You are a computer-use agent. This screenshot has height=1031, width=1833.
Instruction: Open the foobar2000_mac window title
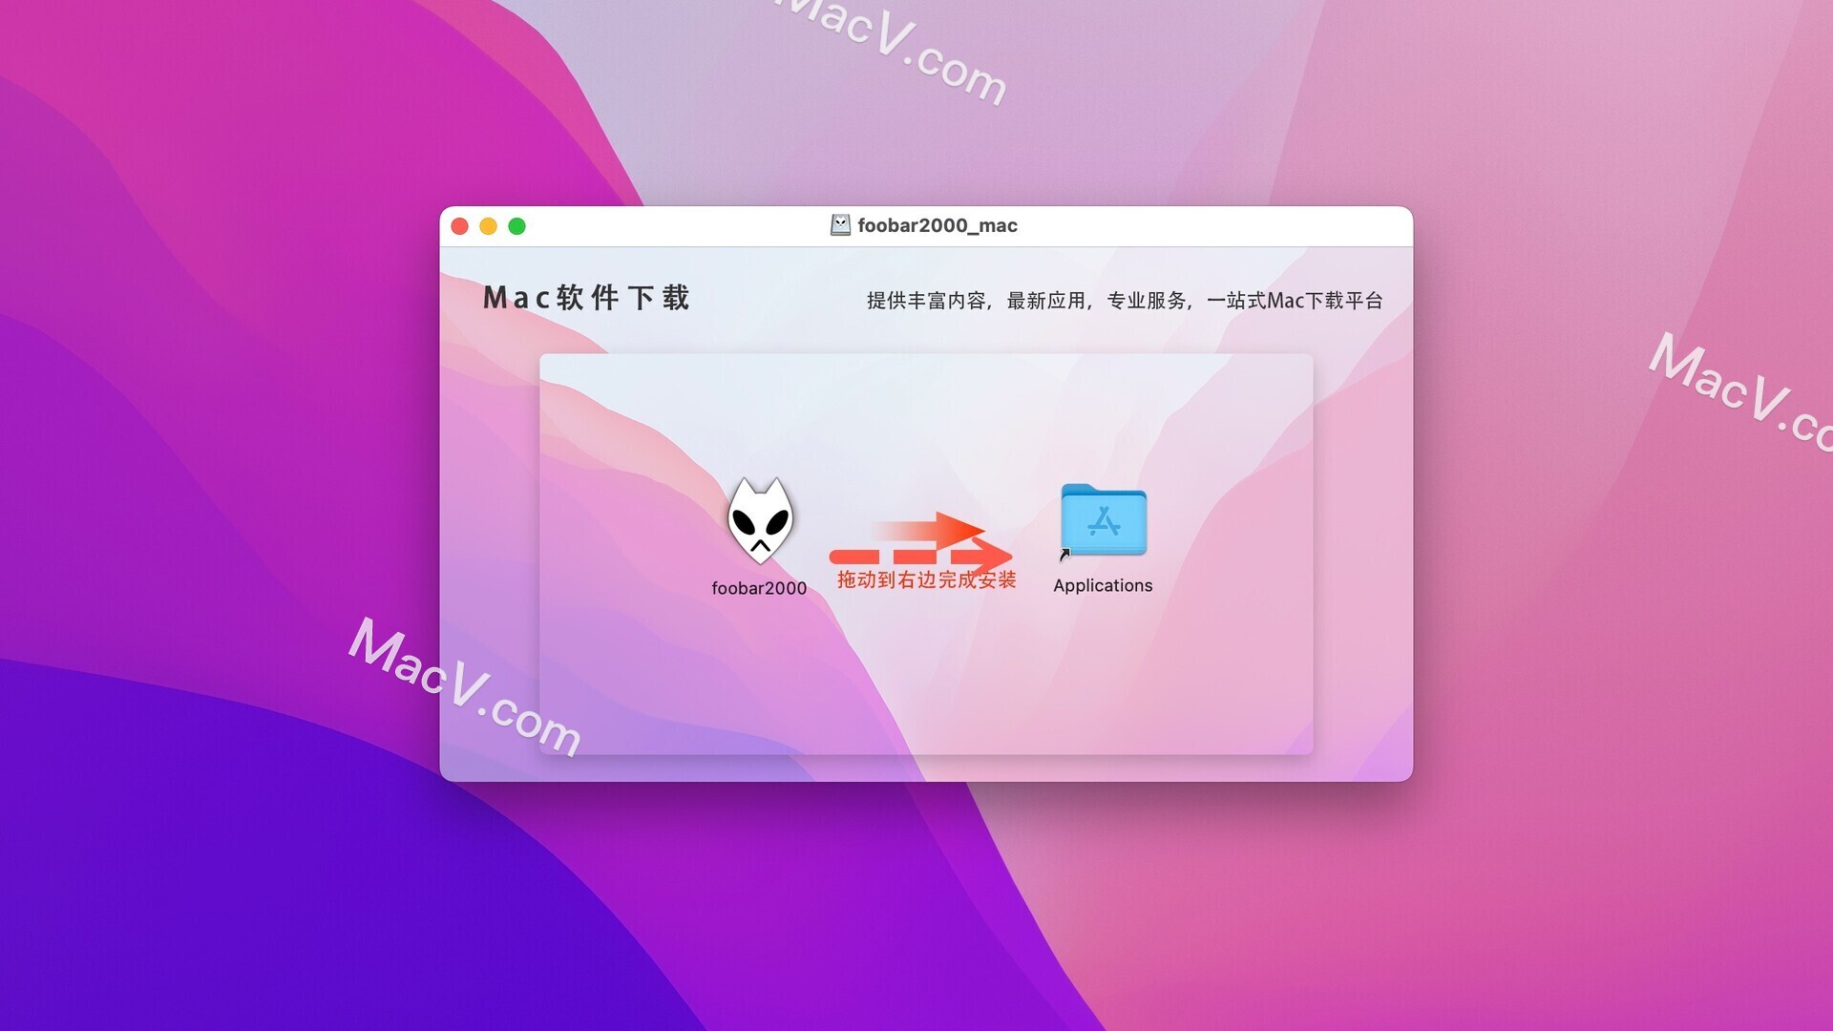(928, 224)
